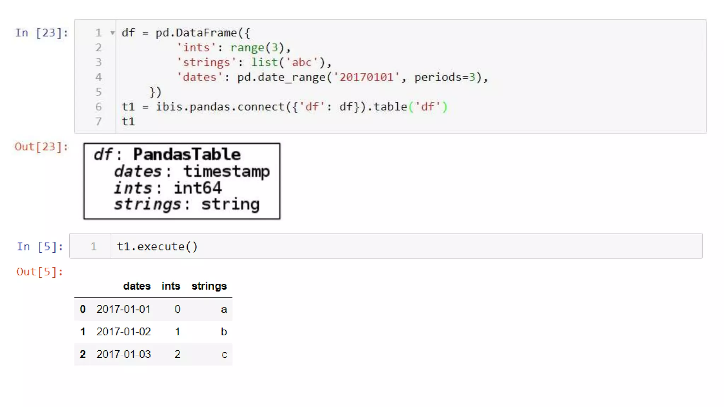The height and width of the screenshot is (407, 724).
Task: Click the In [23] cell prompt
Action: (41, 33)
